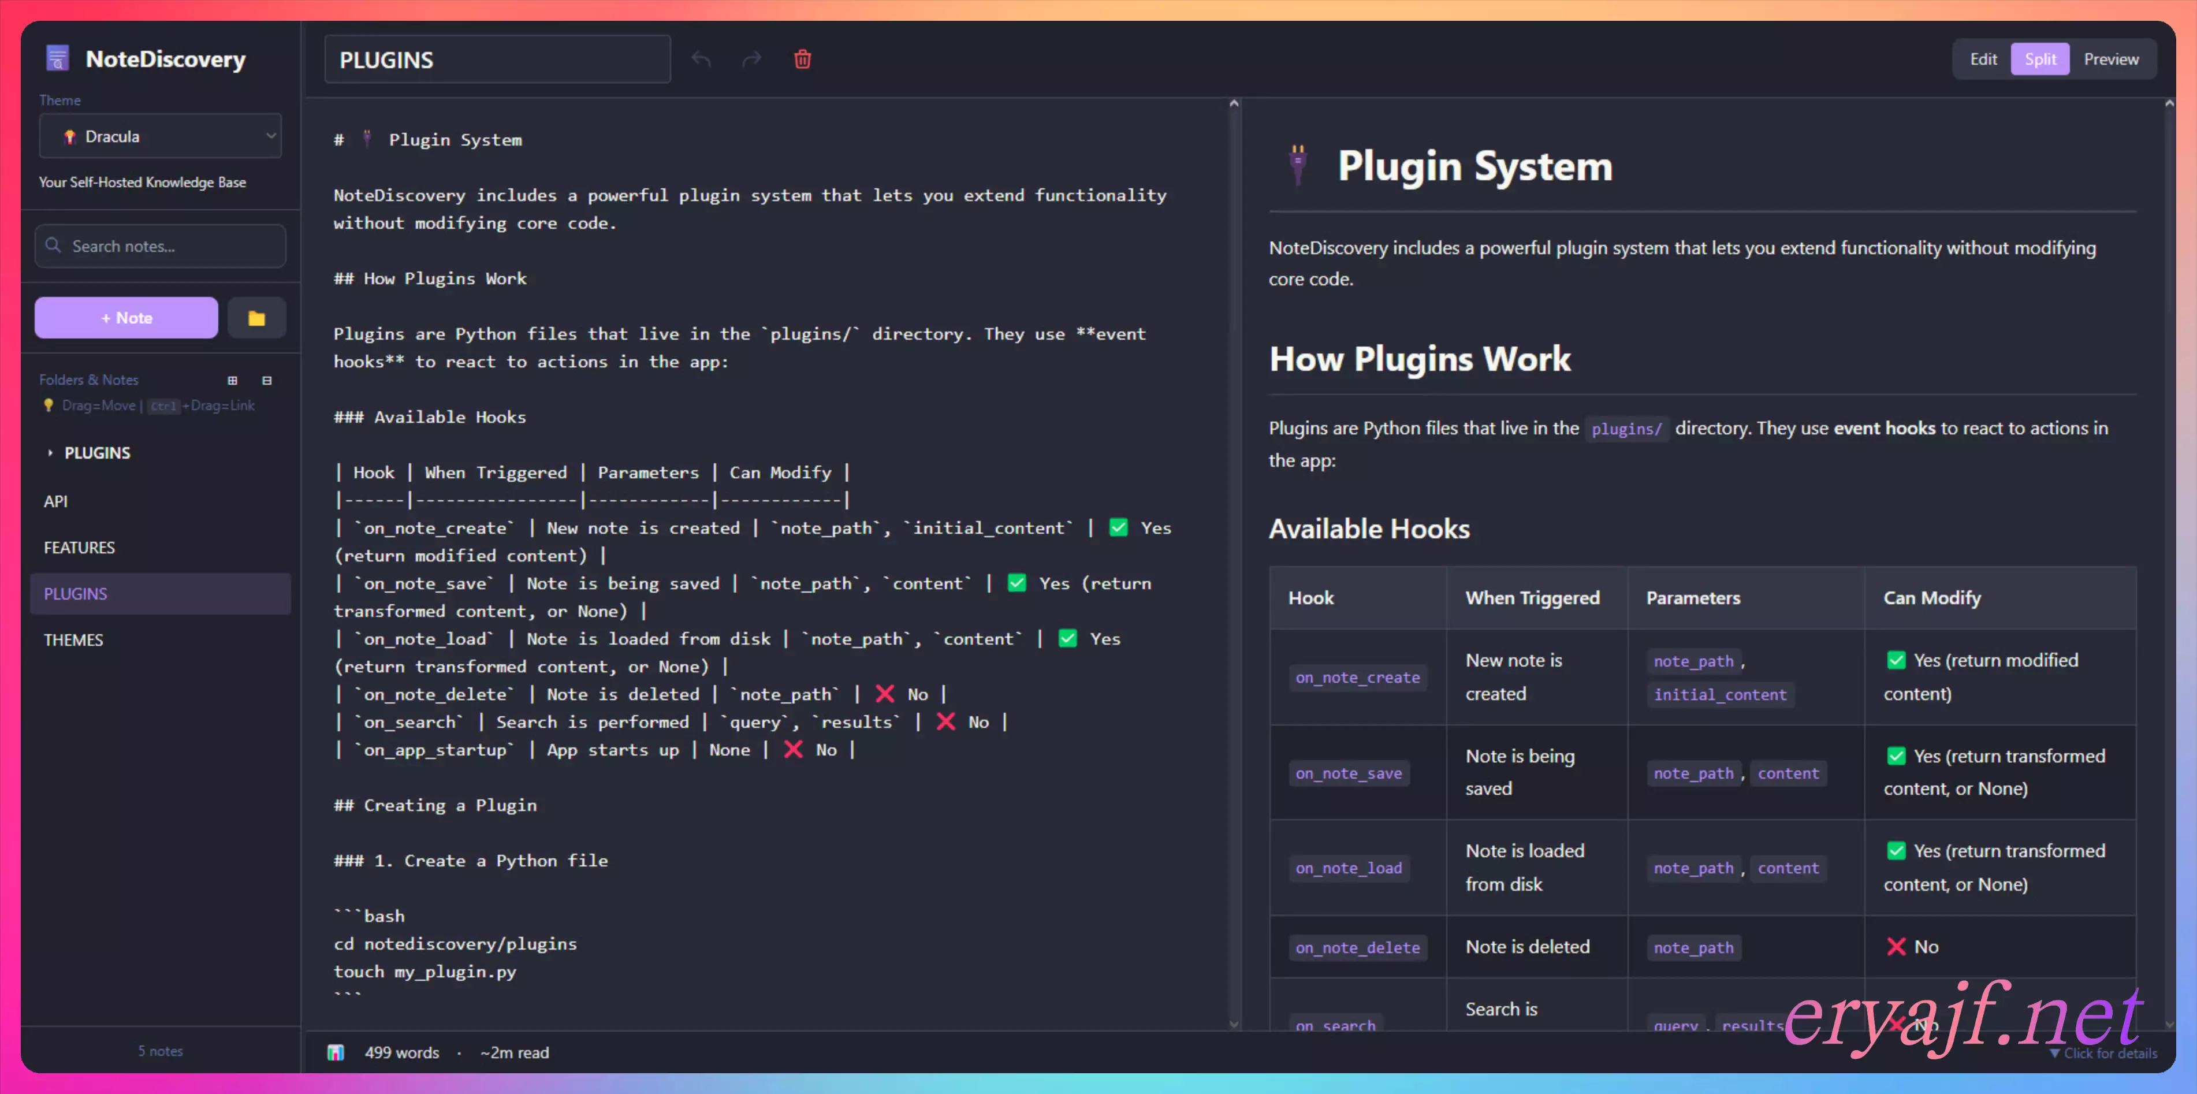2197x1094 pixels.
Task: Open the THEMES note
Action: pyautogui.click(x=73, y=639)
